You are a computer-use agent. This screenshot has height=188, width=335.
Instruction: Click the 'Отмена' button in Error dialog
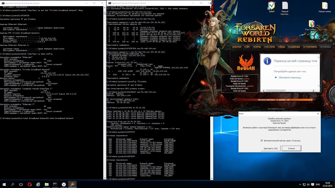[291, 148]
